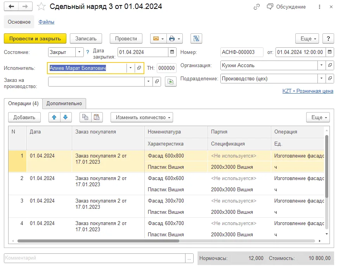Open the Подразделение record with its open icon
This screenshot has height=272, width=338.
[x=330, y=78]
